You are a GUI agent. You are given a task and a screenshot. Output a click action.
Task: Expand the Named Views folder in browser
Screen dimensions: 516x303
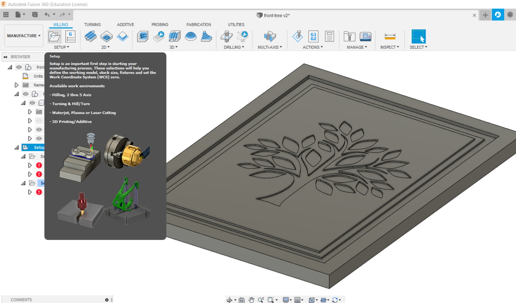(x=17, y=85)
